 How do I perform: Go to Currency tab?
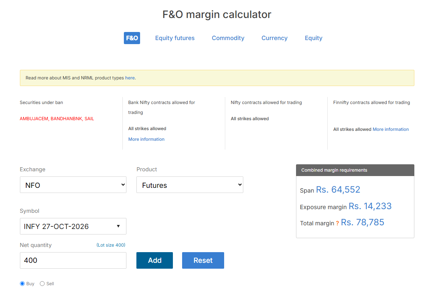coord(274,38)
